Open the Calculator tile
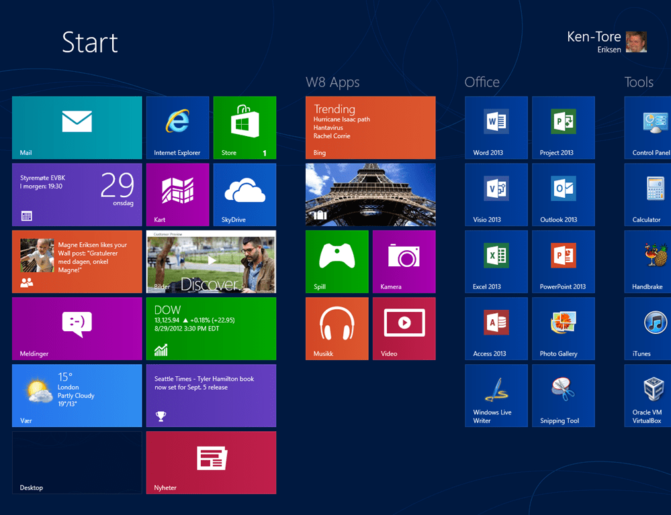 coord(648,194)
